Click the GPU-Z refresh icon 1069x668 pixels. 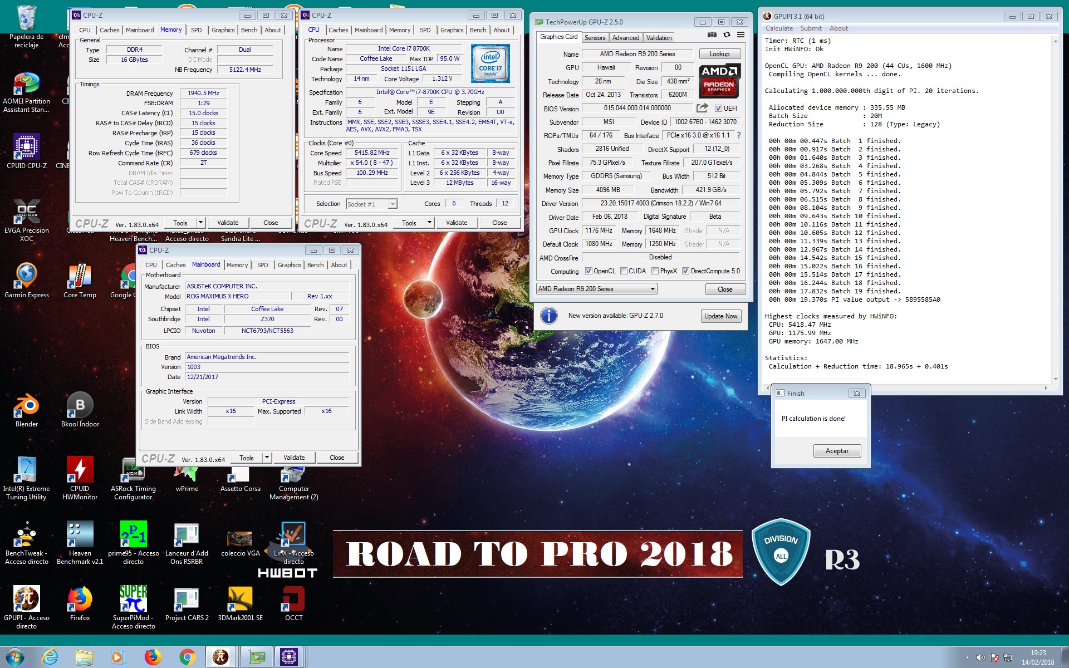727,35
